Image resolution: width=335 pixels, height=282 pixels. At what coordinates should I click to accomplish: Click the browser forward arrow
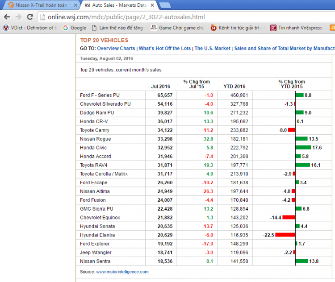pos(18,17)
